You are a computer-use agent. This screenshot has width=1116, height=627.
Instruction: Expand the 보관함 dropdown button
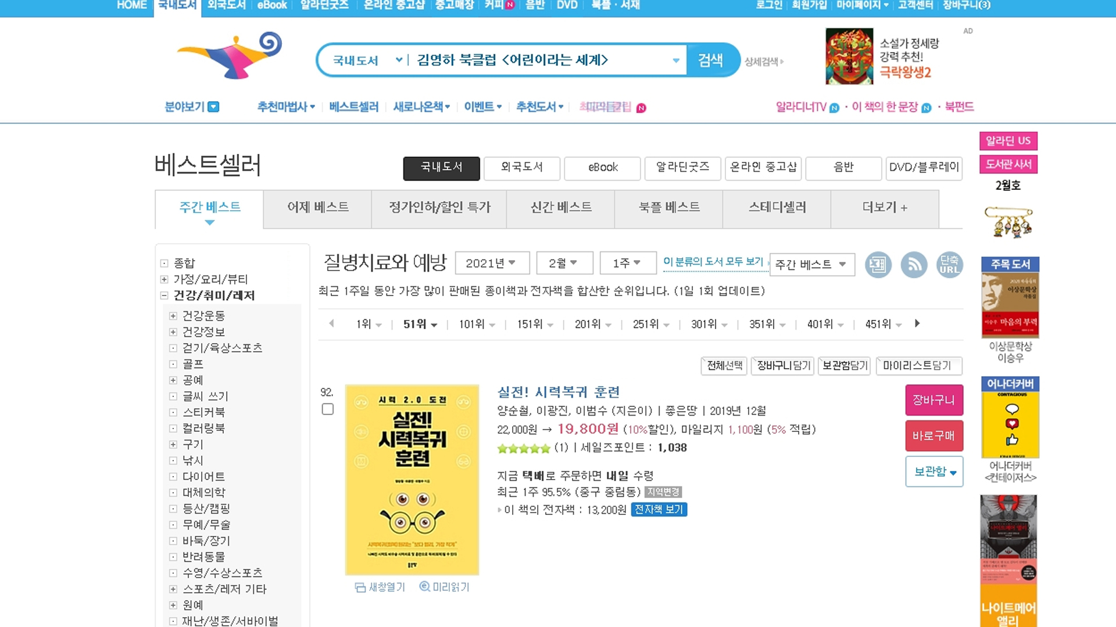coord(934,471)
